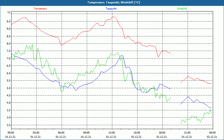
Task: Click the 21:00 time axis label
Action: (x=188, y=133)
